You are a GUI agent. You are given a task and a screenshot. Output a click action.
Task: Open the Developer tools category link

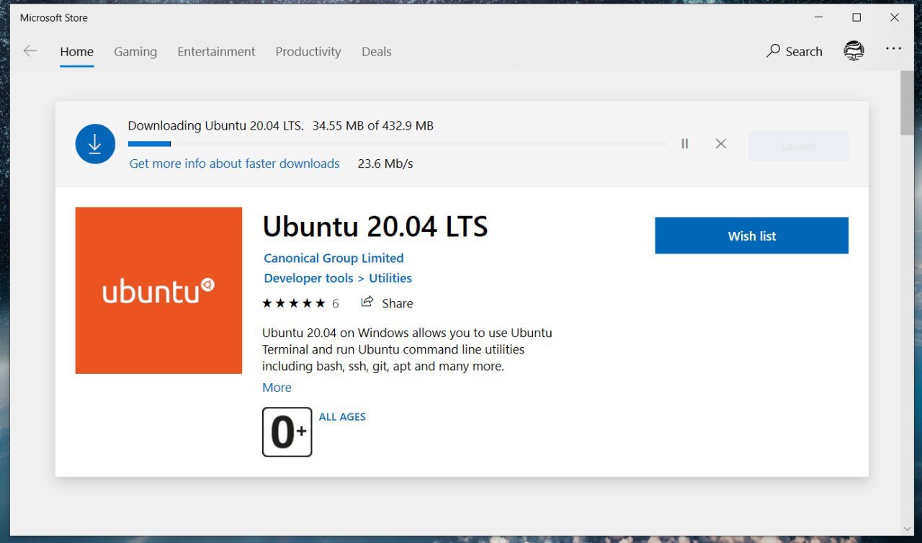click(x=308, y=278)
